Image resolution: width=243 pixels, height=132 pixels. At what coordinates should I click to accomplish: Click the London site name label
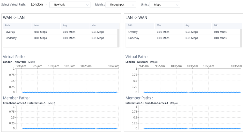point(37,4)
